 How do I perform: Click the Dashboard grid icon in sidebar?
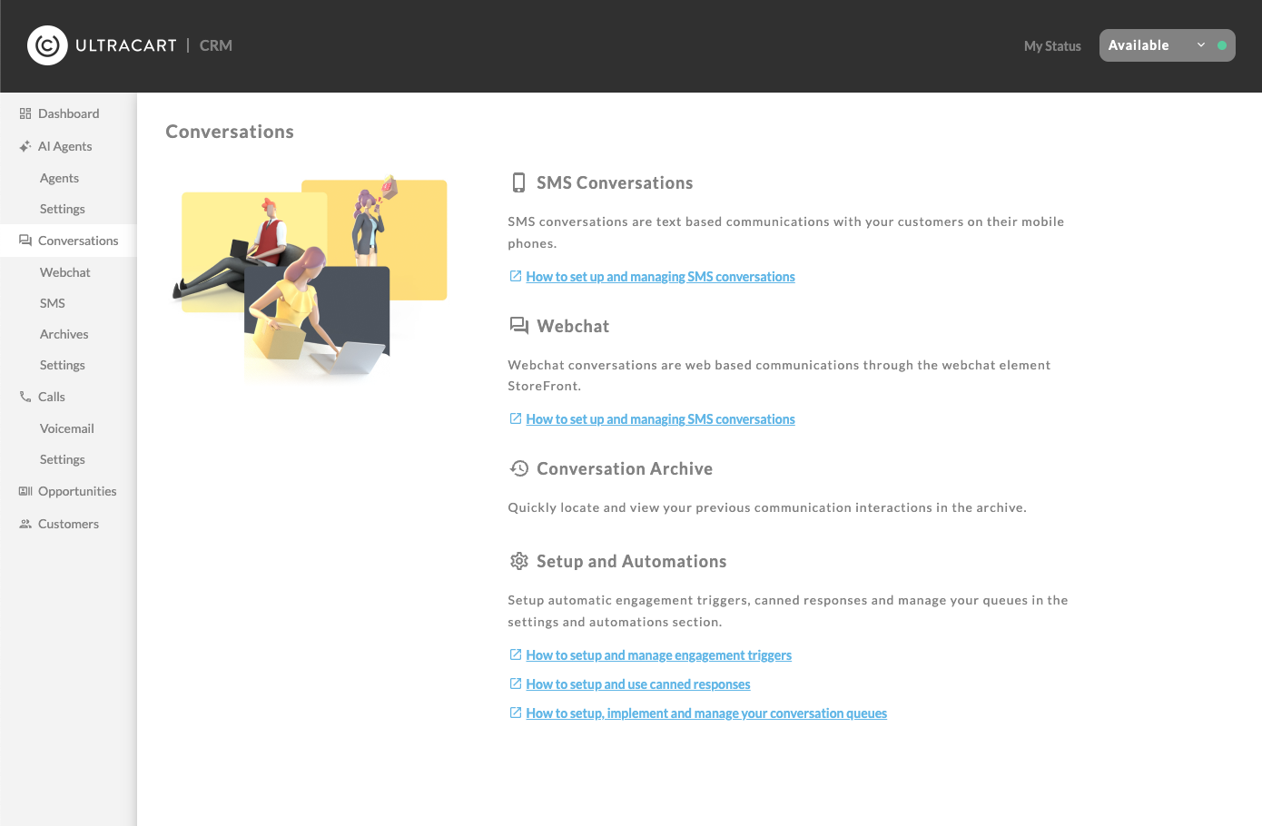[25, 113]
